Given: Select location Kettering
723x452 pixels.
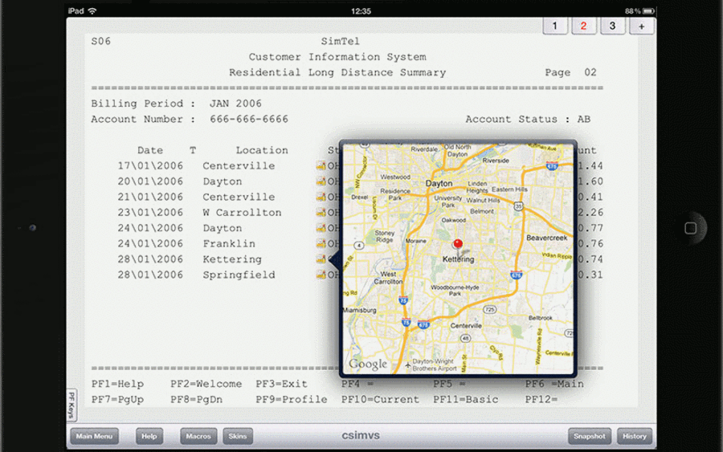Looking at the screenshot, I should coord(232,259).
